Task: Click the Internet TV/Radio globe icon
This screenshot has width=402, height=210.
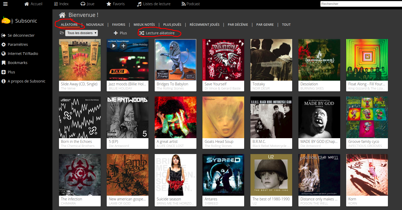Action: 4,54
